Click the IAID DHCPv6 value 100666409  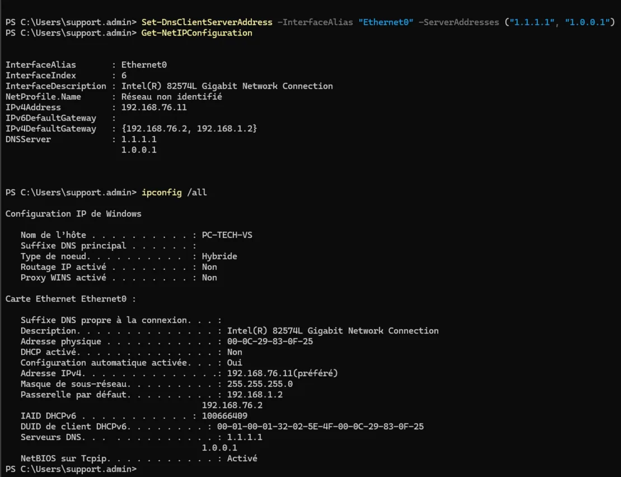(x=225, y=416)
